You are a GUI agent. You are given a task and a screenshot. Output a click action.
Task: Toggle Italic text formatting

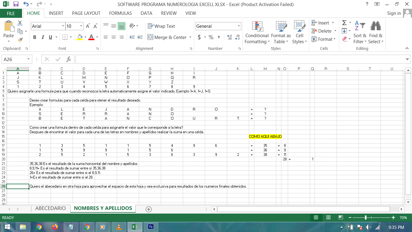click(x=43, y=37)
